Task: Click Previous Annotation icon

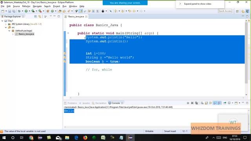Action: coord(123,11)
